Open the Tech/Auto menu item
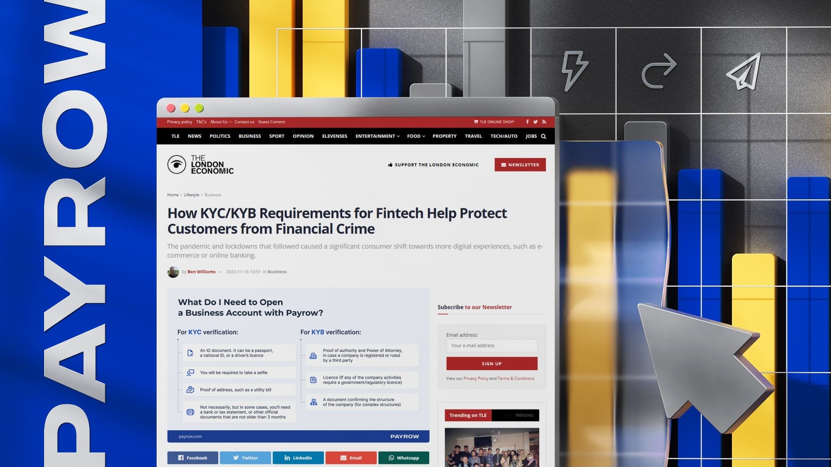Screen dimensions: 831x467 [504, 136]
